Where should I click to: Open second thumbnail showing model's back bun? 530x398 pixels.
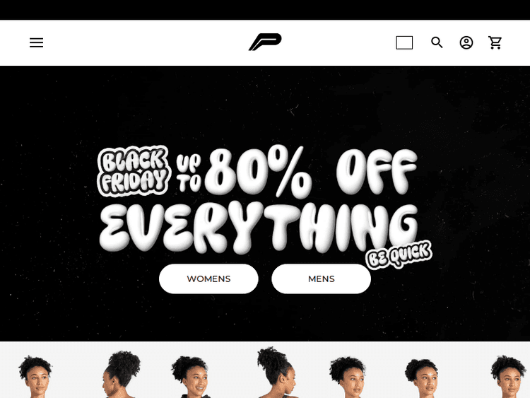pos(120,374)
